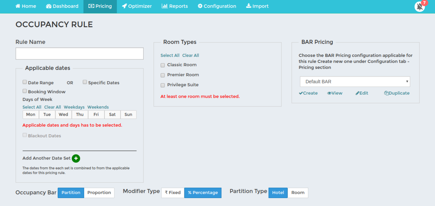Open the Default BAR dropdown
This screenshot has width=435, height=206.
click(355, 81)
